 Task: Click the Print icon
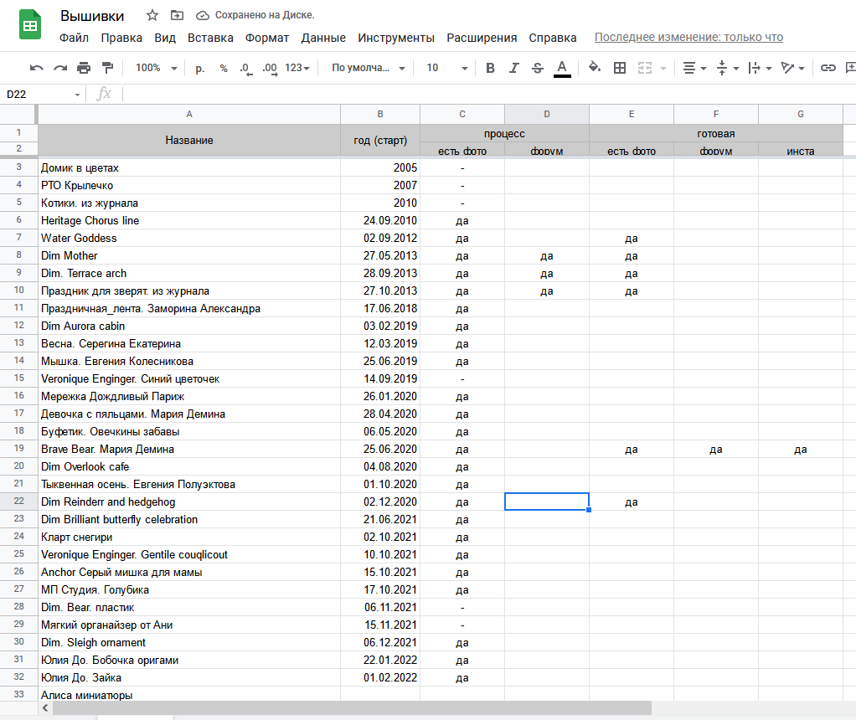point(84,68)
